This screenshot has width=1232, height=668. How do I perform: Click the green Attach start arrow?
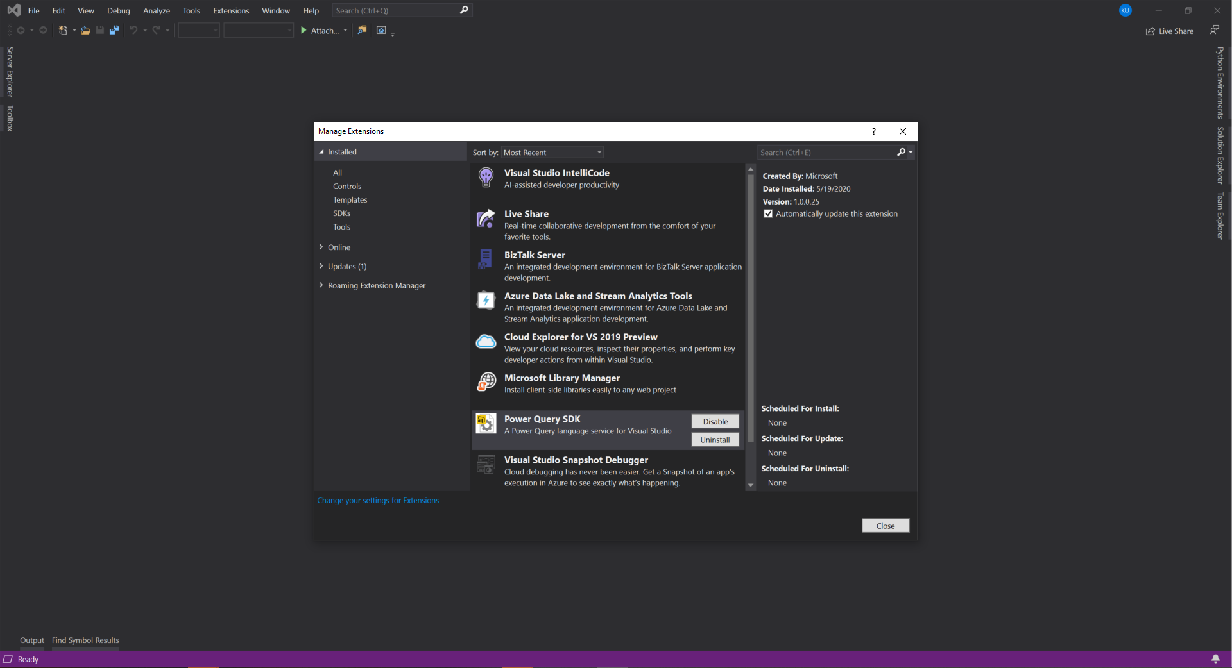pos(304,30)
